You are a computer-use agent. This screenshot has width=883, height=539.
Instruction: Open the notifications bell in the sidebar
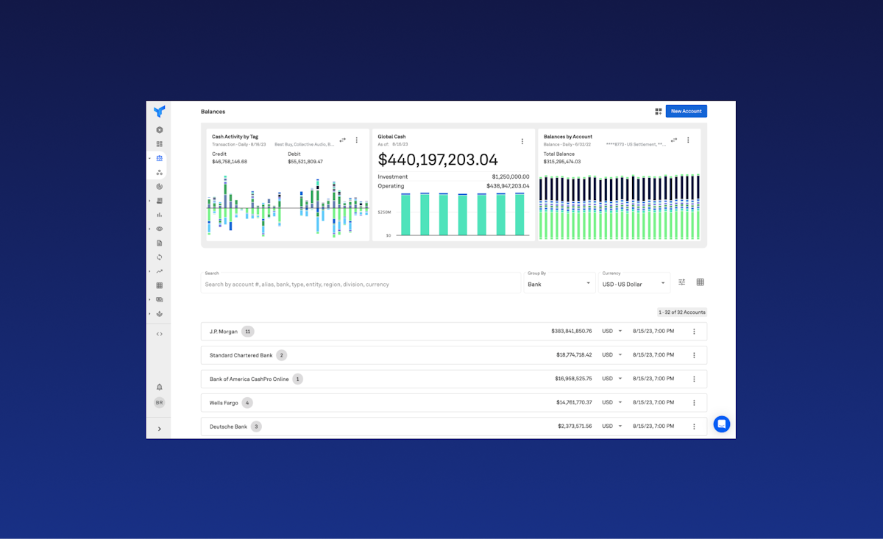coord(159,385)
